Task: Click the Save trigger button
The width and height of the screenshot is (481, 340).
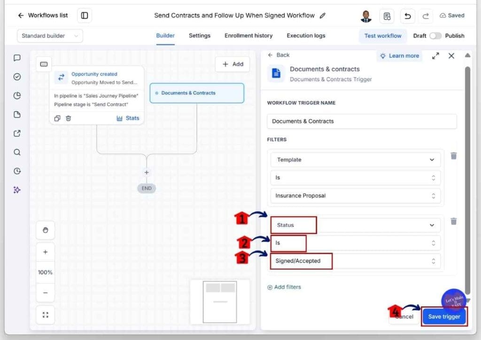Action: coord(444,317)
